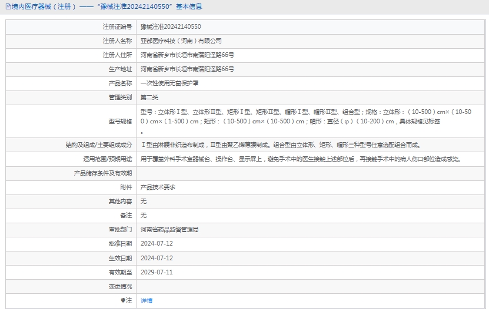The height and width of the screenshot is (312, 489).
Task: Click the 产品储存条件及有效期 row label
Action: 103,173
